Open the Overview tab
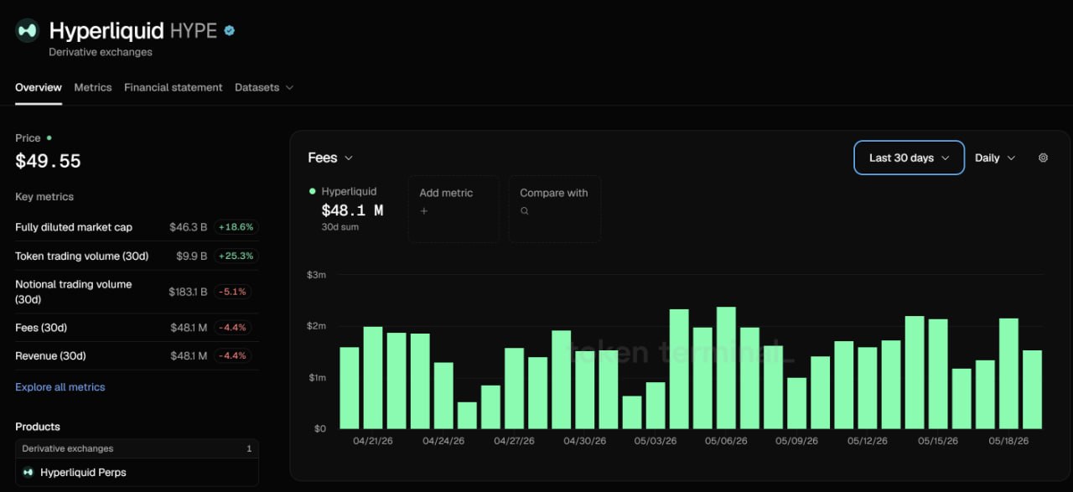Viewport: 1073px width, 492px height. tap(39, 87)
